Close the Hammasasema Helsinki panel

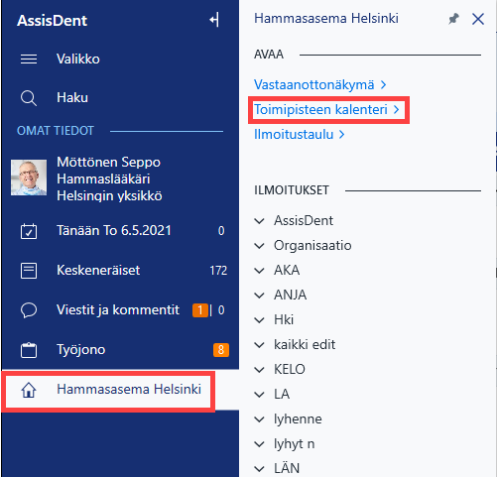[x=478, y=19]
